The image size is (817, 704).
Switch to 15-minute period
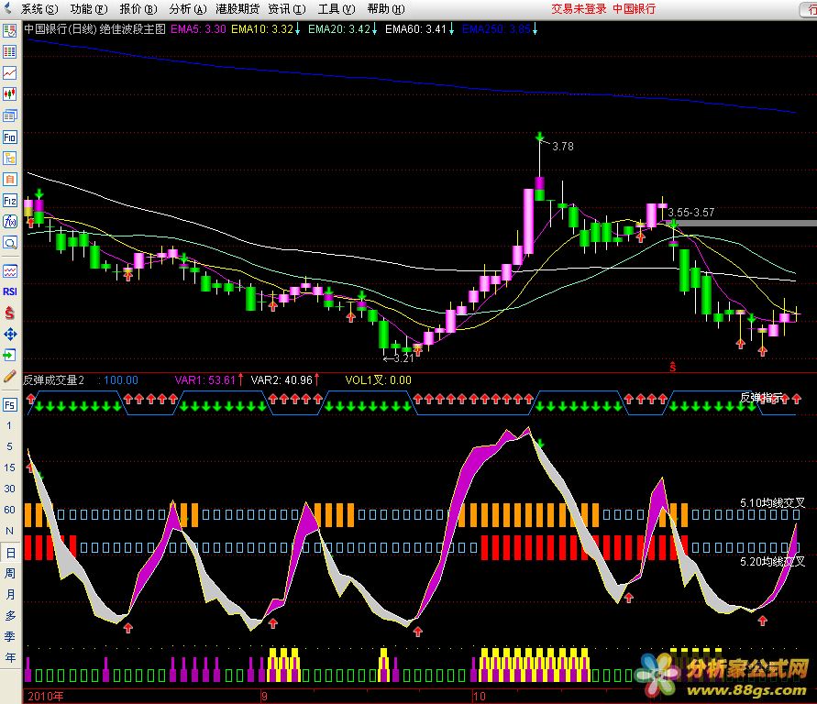click(9, 467)
